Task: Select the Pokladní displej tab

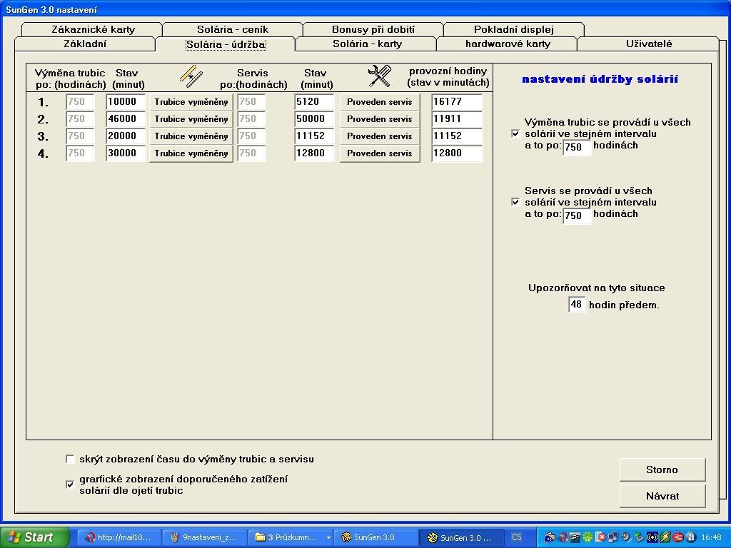Action: [x=514, y=29]
